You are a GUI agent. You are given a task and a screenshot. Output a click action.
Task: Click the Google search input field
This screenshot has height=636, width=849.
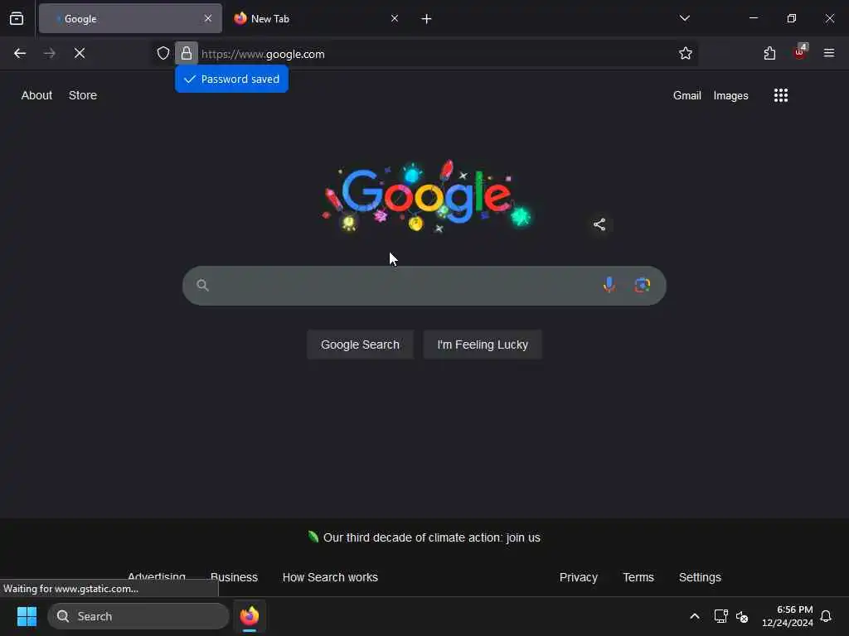(x=424, y=286)
